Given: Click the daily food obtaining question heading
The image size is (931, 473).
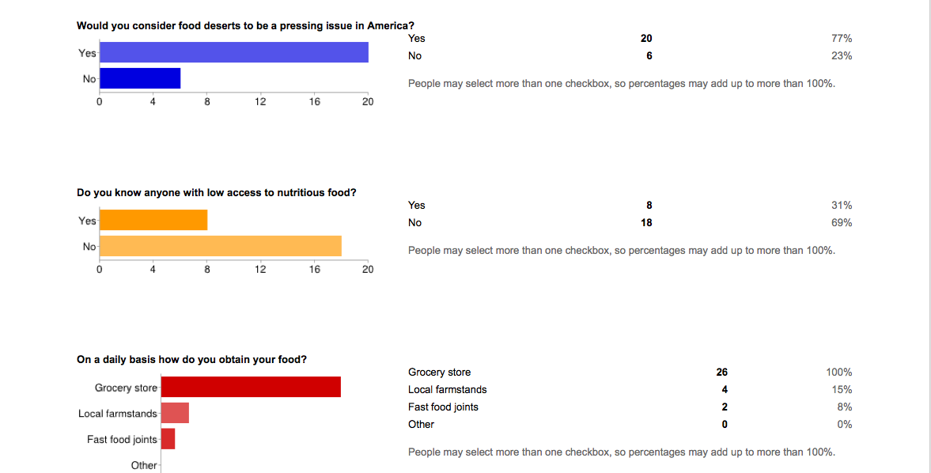Looking at the screenshot, I should (191, 359).
